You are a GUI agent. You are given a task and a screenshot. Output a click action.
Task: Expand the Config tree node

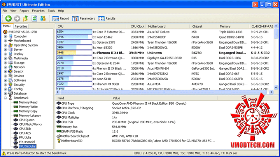[5, 89]
